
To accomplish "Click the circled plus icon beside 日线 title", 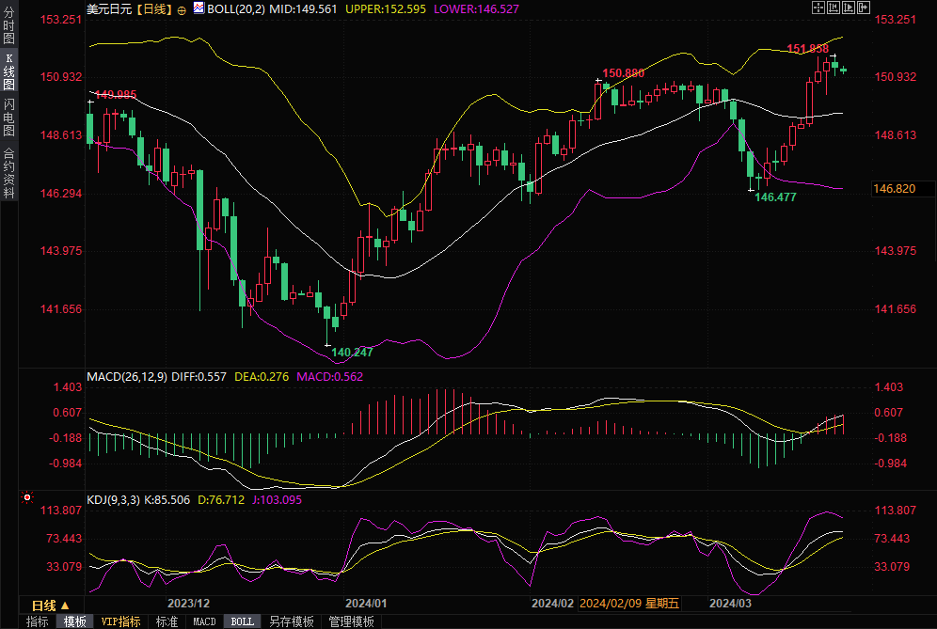I will click(x=182, y=9).
